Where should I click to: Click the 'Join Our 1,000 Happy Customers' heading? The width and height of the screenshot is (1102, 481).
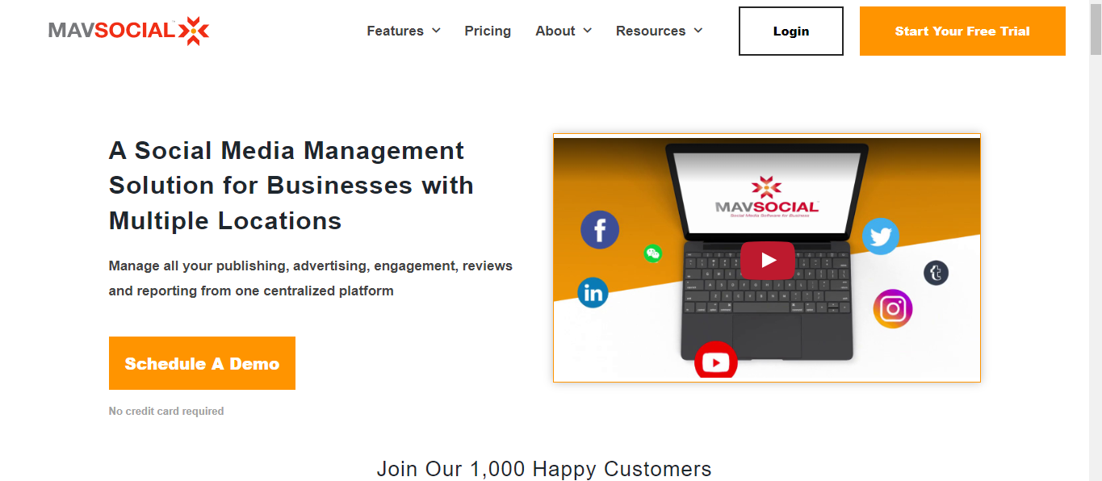coord(544,469)
